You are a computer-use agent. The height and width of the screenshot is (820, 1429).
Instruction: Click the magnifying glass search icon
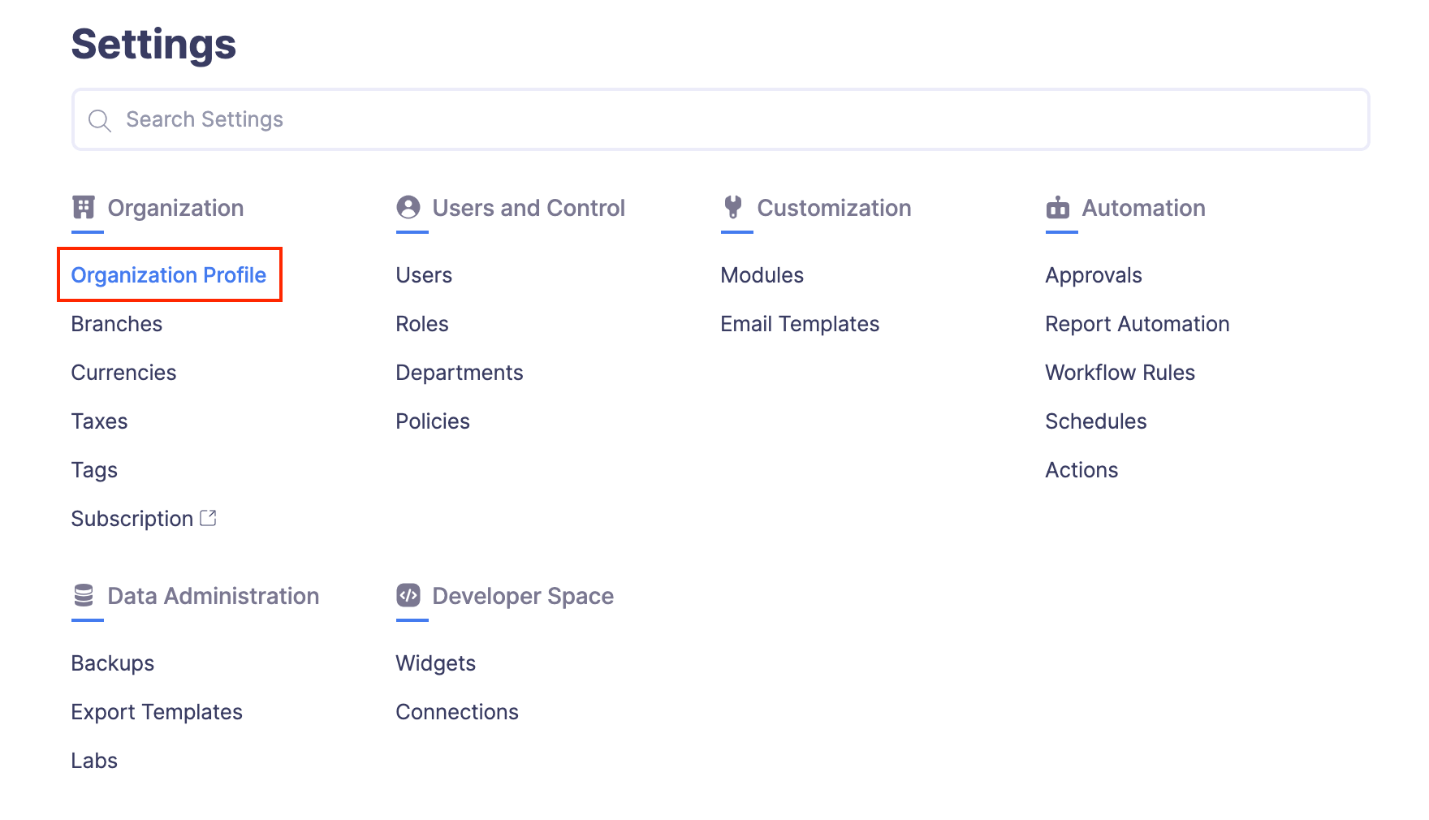pos(100,120)
